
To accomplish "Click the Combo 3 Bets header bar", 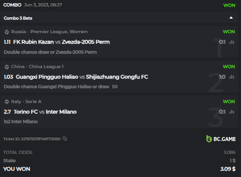I will (x=119, y=18).
